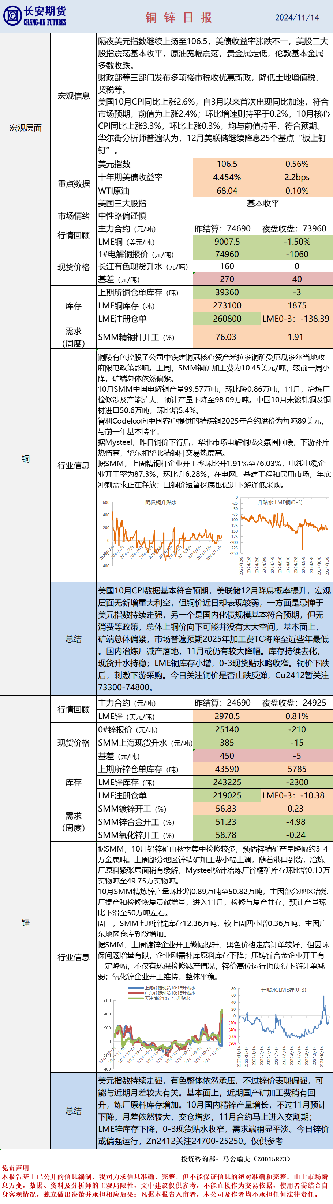The width and height of the screenshot is (333, 1204).
Task: Select the 美元指数 table cell
Action: pos(145,164)
